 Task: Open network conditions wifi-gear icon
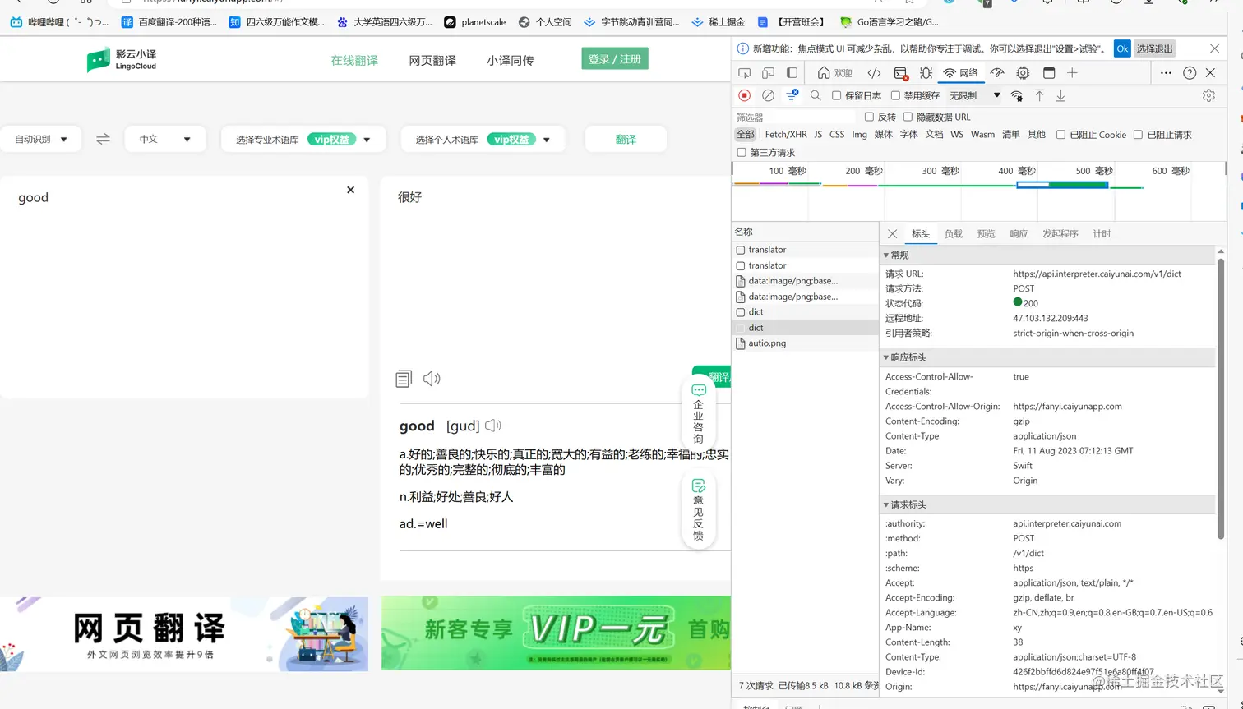(1017, 95)
